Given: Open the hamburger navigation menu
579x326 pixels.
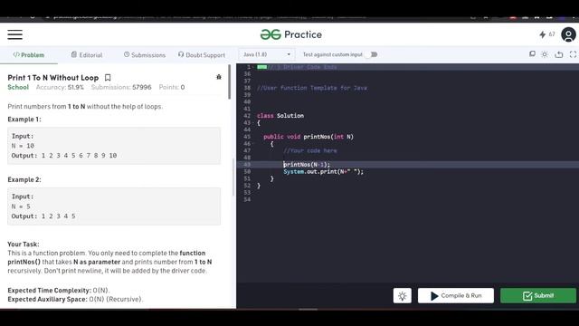Looking at the screenshot, I should (15, 34).
